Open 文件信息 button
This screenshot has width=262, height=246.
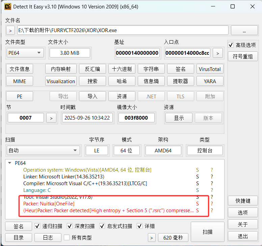(20, 69)
